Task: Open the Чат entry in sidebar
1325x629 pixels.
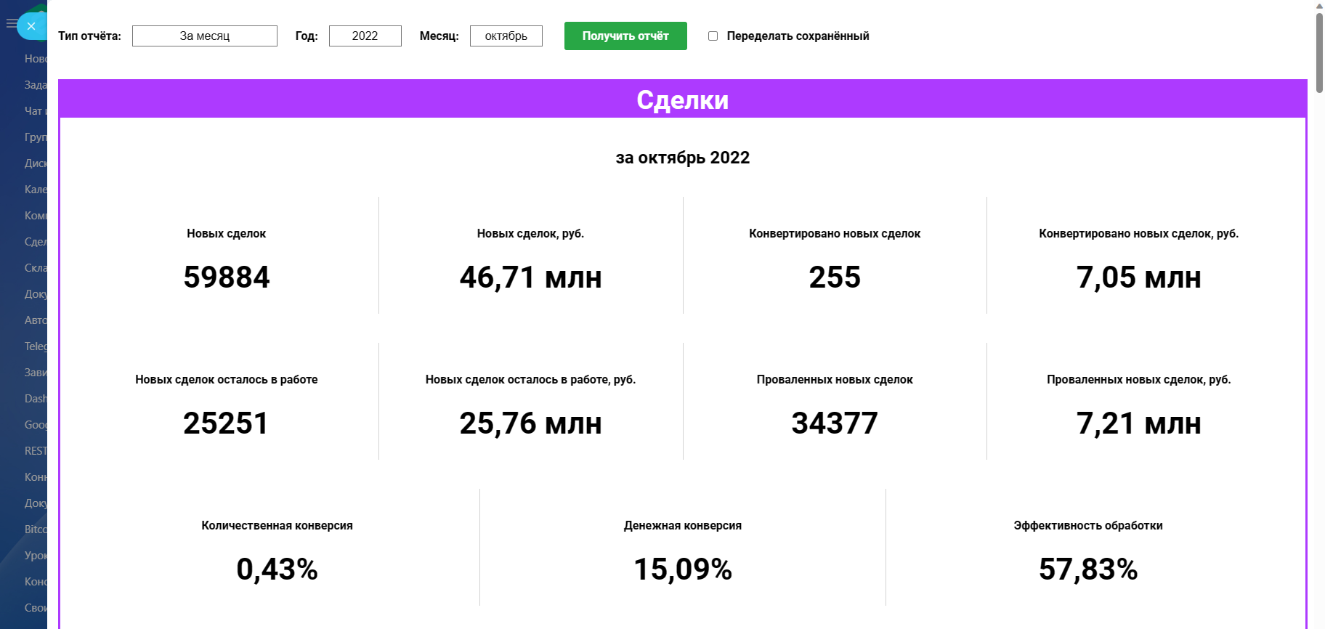Action: 35,111
